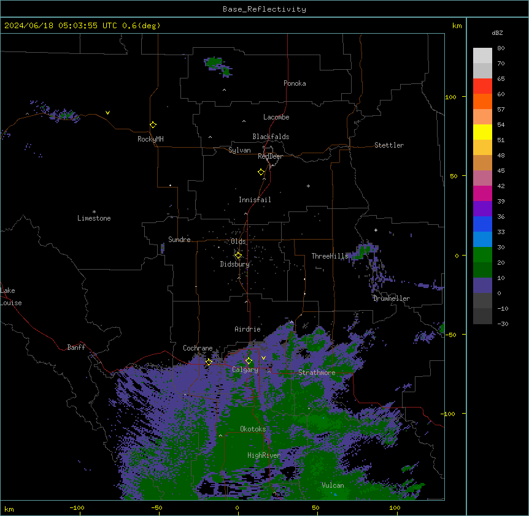
Task: Click the dBZ legend heading
Action: coord(497,32)
